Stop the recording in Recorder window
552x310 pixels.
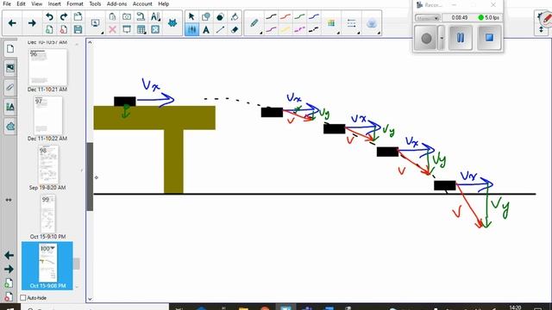(x=489, y=38)
